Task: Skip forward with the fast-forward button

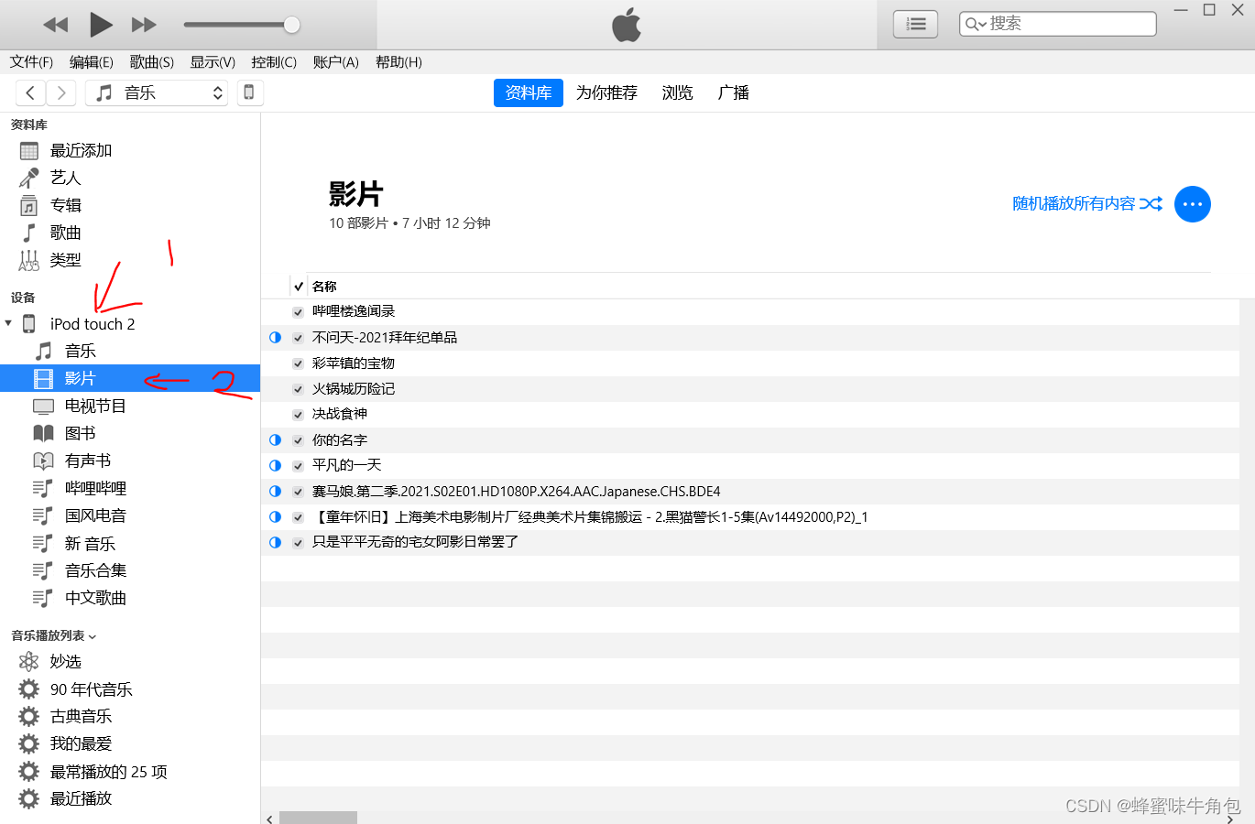Action: (144, 25)
